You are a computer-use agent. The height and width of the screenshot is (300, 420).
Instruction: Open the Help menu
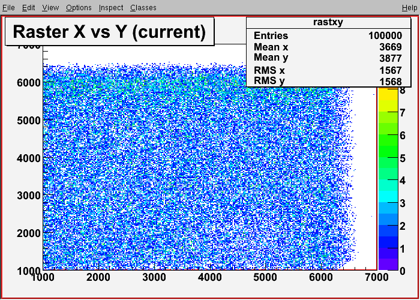pyautogui.click(x=409, y=8)
